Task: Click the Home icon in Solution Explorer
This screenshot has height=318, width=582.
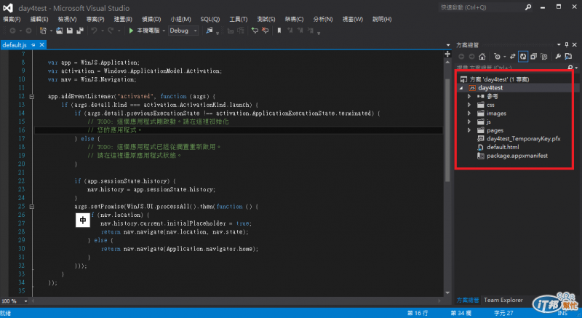Action: click(482, 57)
